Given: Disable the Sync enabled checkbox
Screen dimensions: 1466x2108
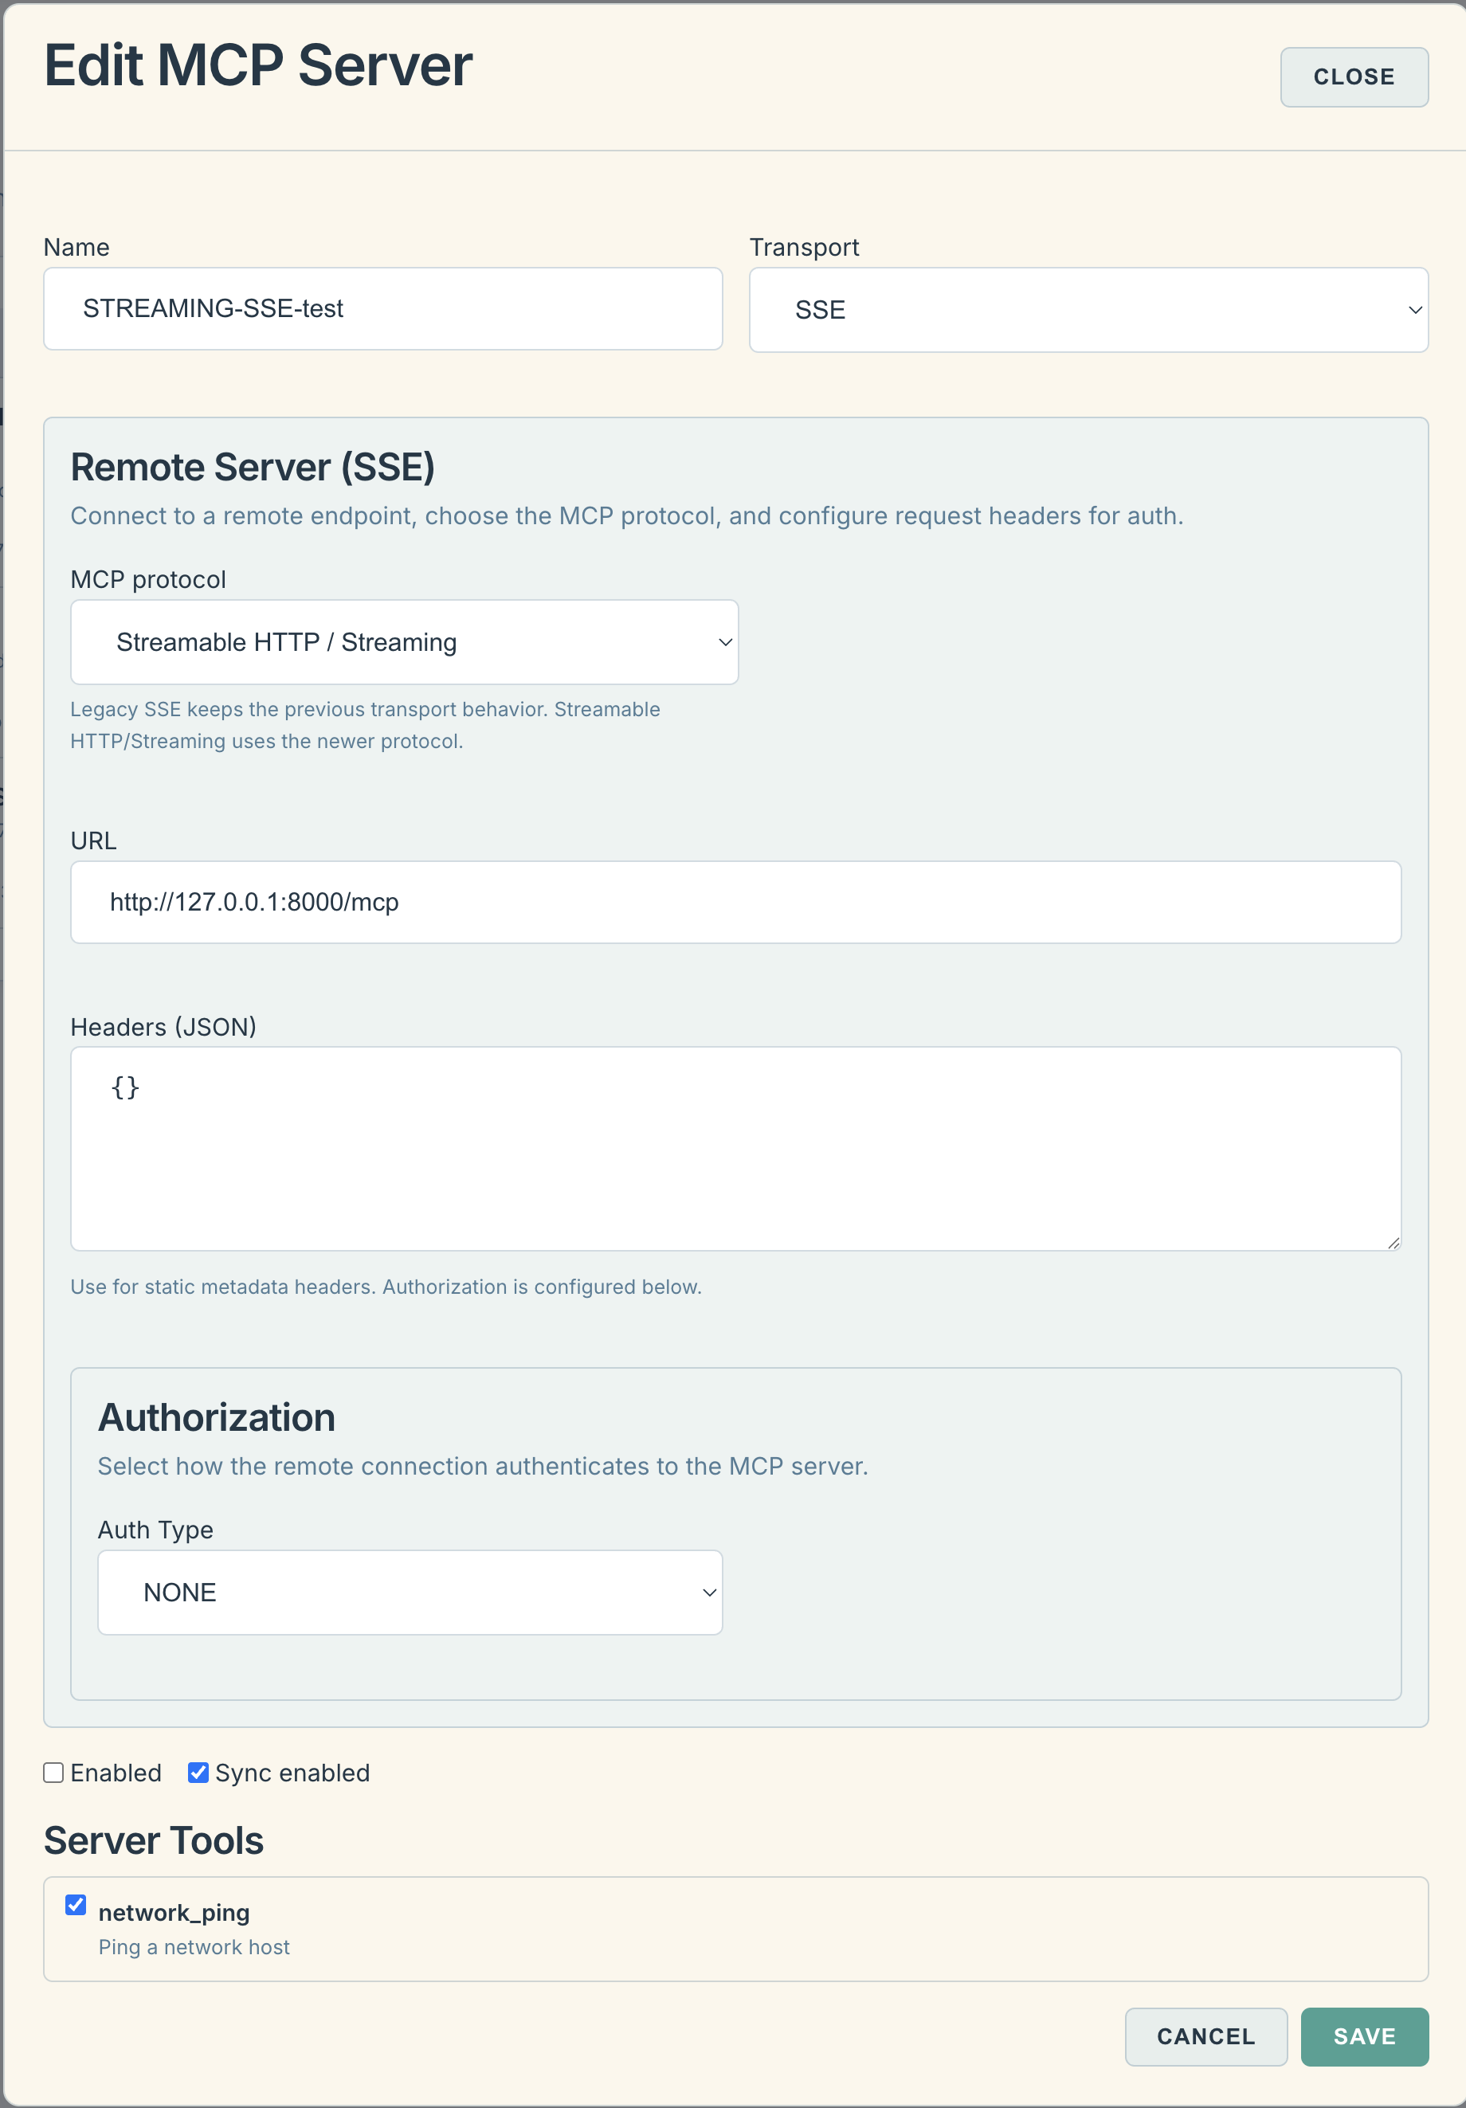Looking at the screenshot, I should (197, 1772).
